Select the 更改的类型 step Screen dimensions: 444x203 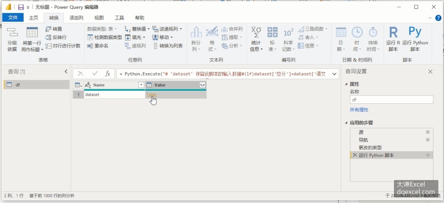(392, 147)
